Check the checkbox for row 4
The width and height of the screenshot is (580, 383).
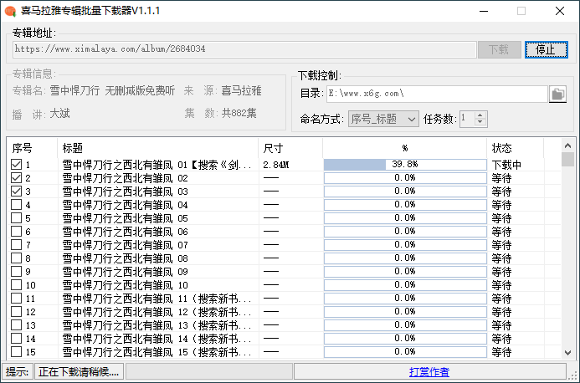17,205
